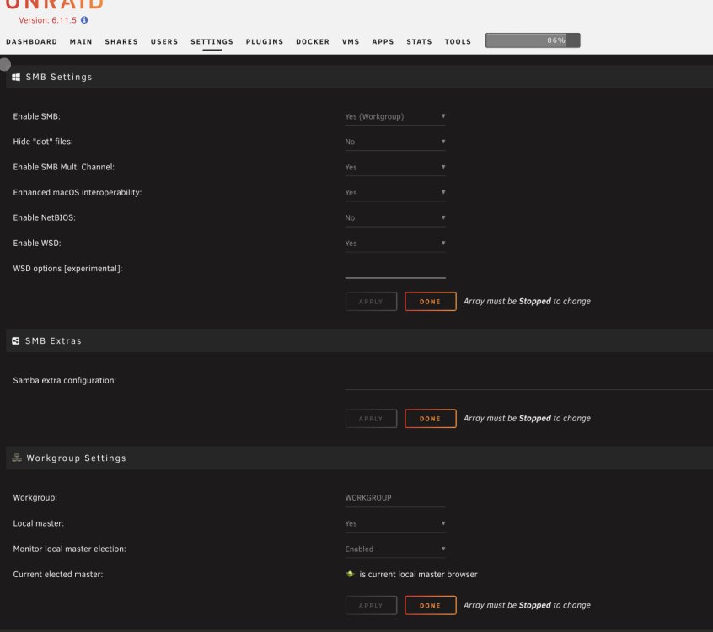
Task: Go to the Docker tab
Action: pyautogui.click(x=313, y=41)
